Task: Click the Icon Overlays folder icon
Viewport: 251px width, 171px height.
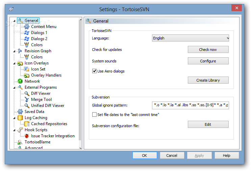Action: point(20,63)
